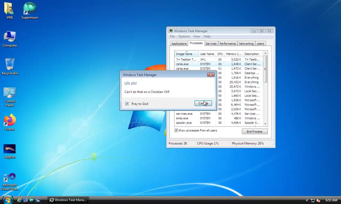Select the Jellyfish video file icon
The width and height of the screenshot is (341, 204).
point(10,151)
